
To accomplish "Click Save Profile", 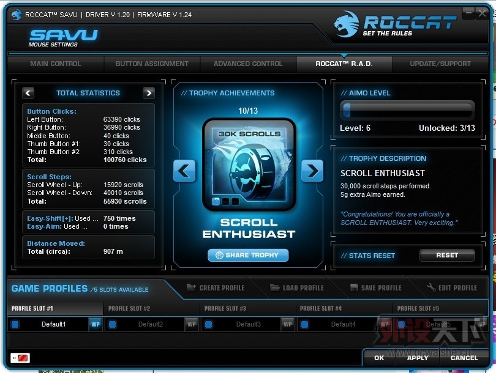I will click(x=376, y=288).
